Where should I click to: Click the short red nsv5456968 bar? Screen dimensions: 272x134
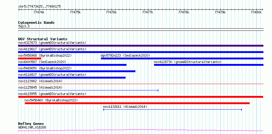click(30, 58)
